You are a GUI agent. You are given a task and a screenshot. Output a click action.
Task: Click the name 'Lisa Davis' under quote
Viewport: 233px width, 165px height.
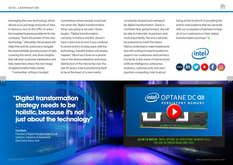click(x=21, y=130)
